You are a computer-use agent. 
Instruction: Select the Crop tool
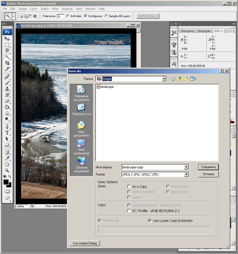tap(7, 63)
